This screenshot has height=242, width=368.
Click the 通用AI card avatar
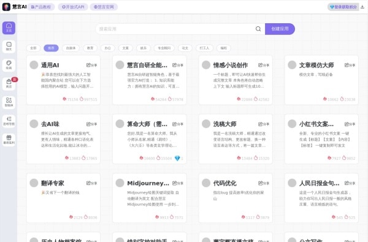34,65
